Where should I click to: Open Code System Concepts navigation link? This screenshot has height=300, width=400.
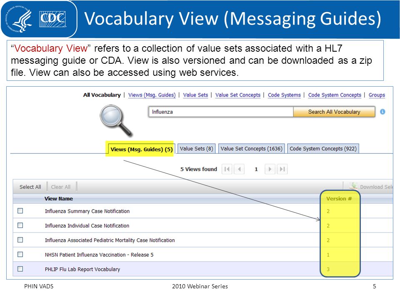point(335,95)
